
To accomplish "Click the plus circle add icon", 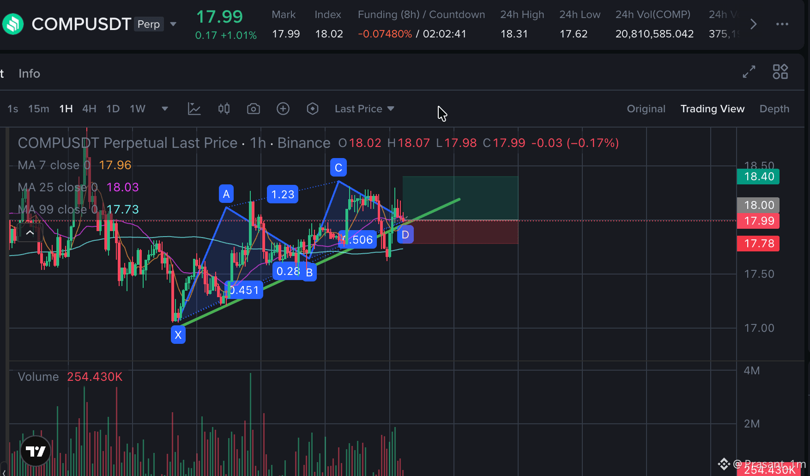I will 283,109.
